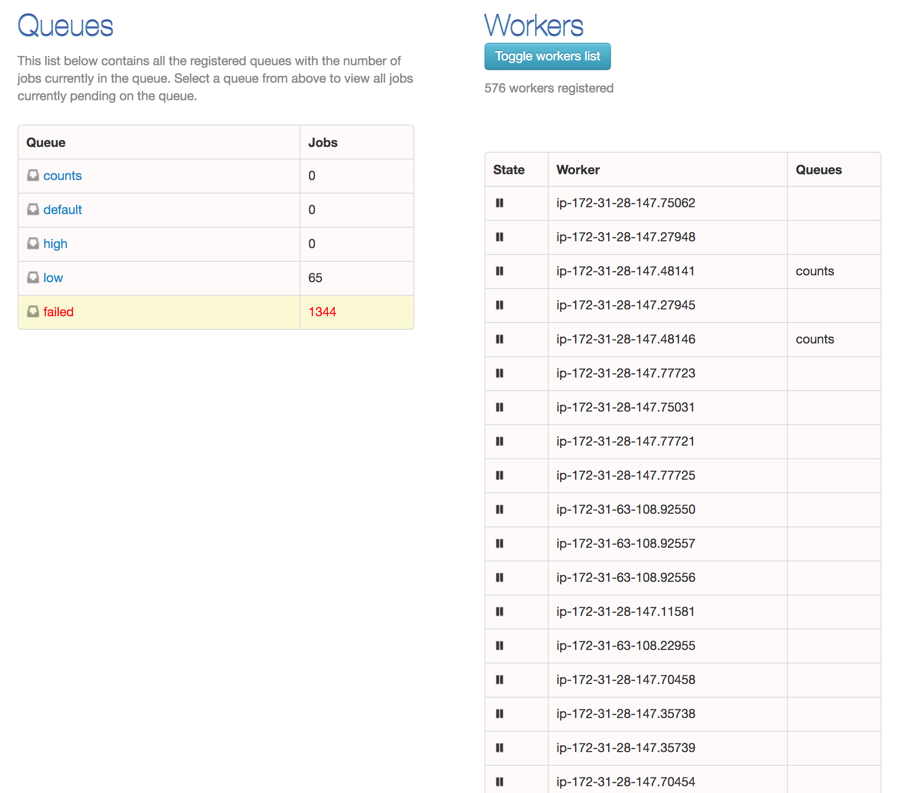Open the failed queue
This screenshot has width=899, height=793.
pos(58,312)
